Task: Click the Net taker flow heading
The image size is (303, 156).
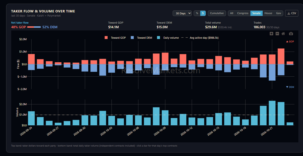Action: pyautogui.click(x=20, y=23)
